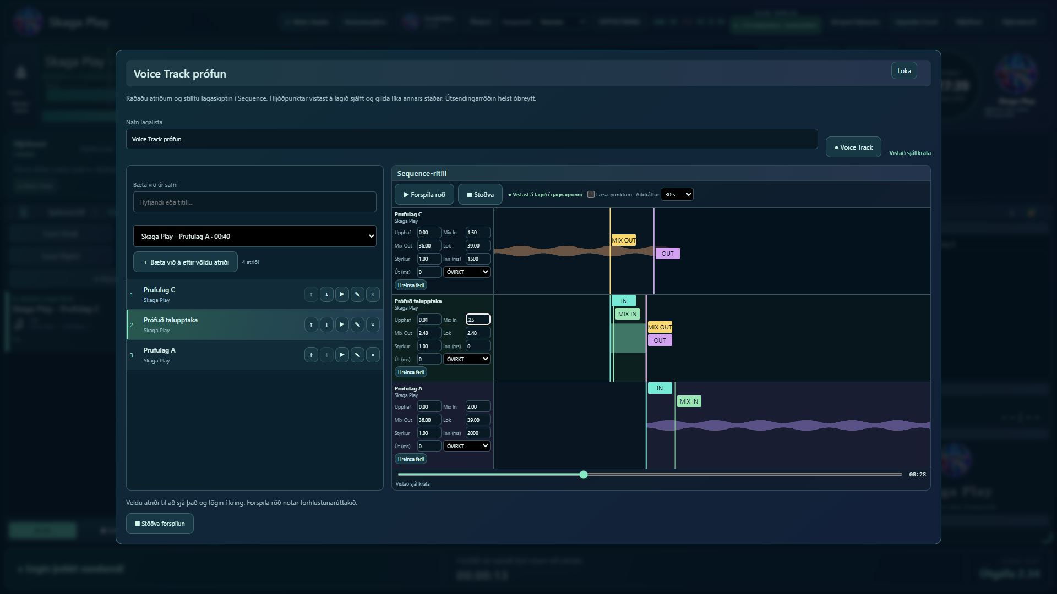Click the Flytjandi eða titill search field

(255, 202)
